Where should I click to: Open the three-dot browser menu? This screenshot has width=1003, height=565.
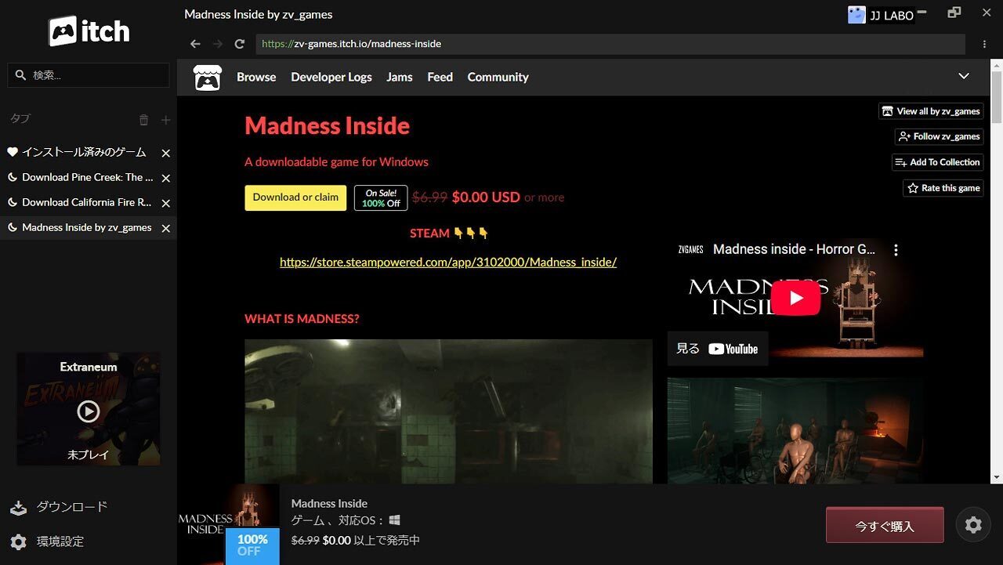point(985,45)
